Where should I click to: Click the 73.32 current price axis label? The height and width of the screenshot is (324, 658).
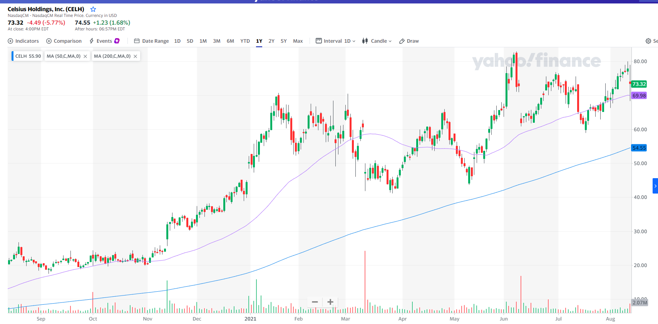pyautogui.click(x=639, y=84)
